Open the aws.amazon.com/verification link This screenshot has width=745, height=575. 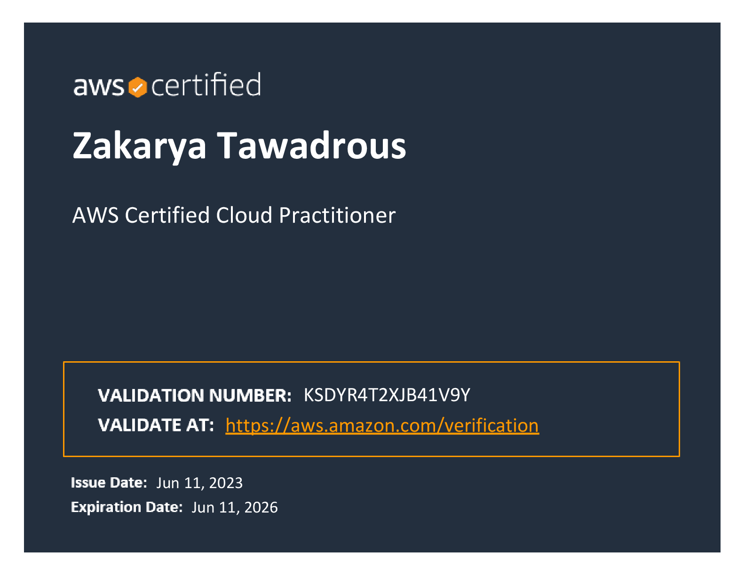(x=382, y=425)
